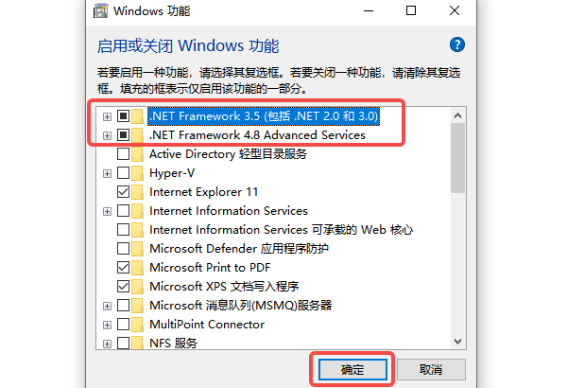Click the folder icon beside MultiPoint Connector
This screenshot has height=388, width=567.
point(138,325)
